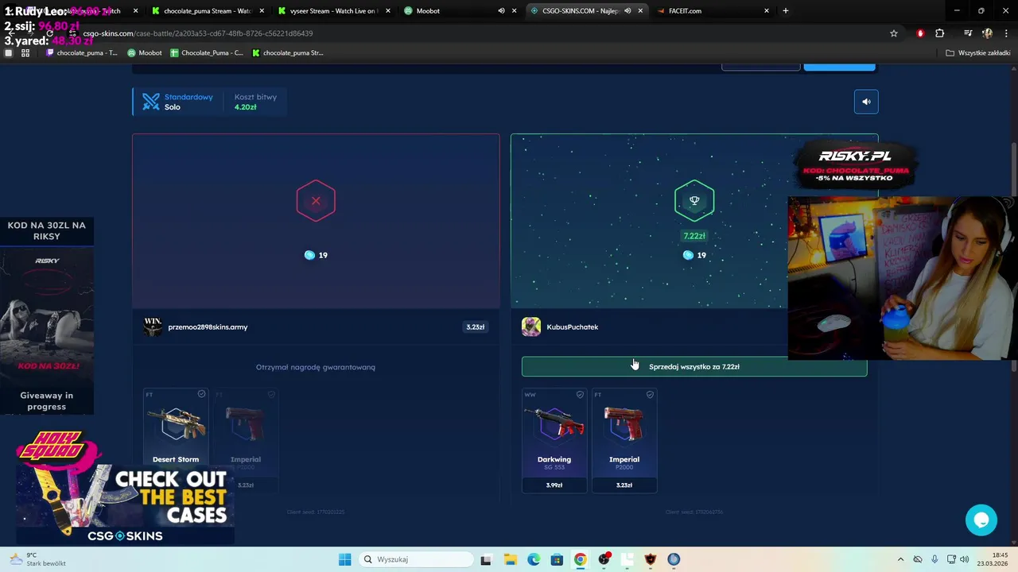
Task: Click the microphone icon in system tray
Action: click(x=934, y=559)
